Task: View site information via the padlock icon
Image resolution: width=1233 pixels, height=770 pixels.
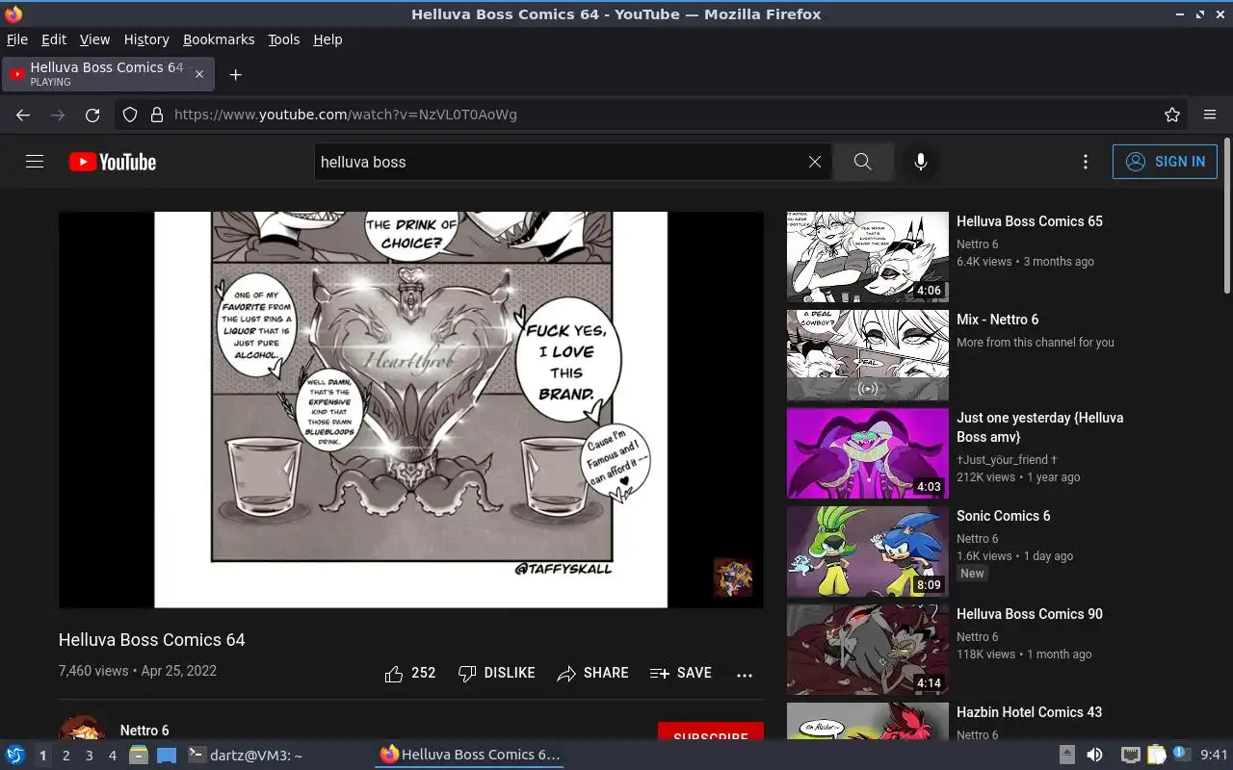Action: [157, 115]
